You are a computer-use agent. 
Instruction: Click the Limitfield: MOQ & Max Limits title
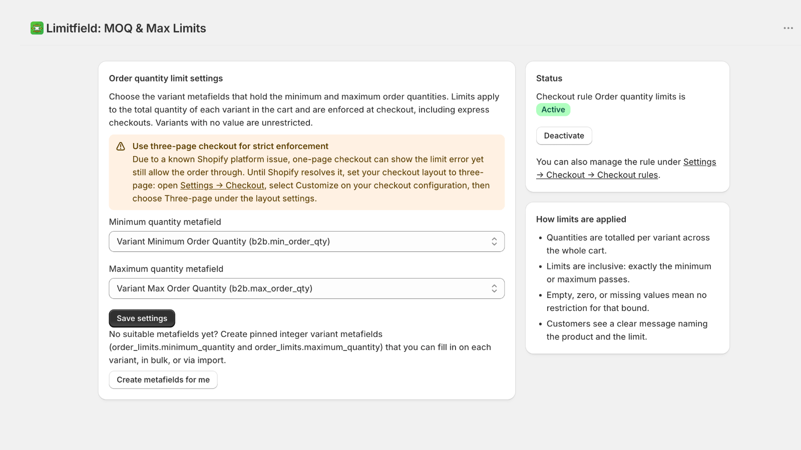pyautogui.click(x=126, y=28)
